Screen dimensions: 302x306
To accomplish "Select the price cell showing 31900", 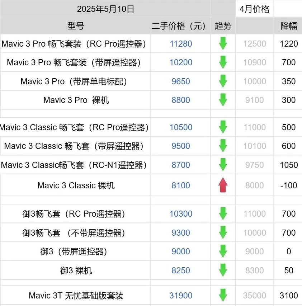I will [x=181, y=295].
